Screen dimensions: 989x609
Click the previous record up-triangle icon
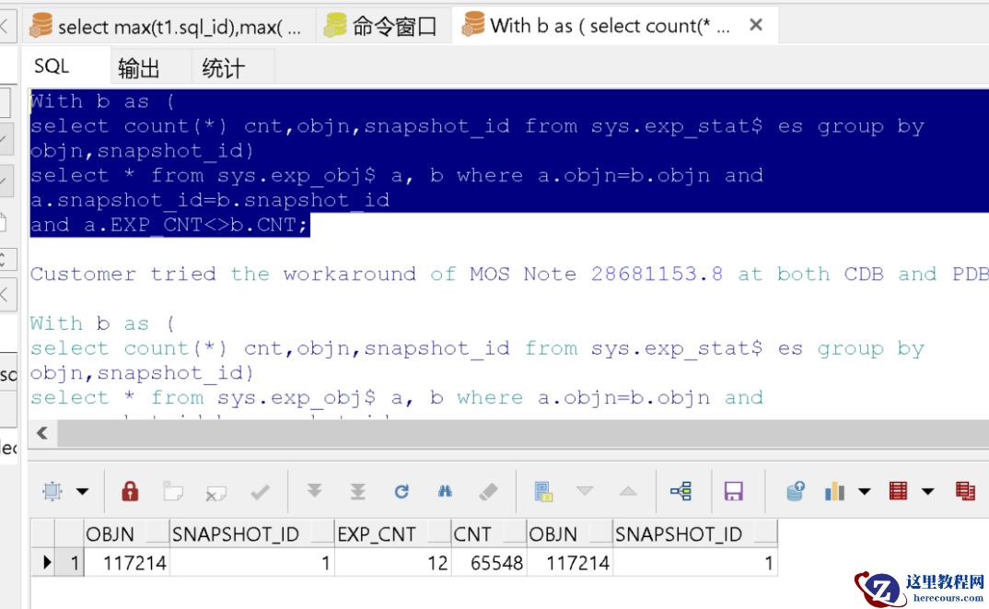tap(628, 490)
